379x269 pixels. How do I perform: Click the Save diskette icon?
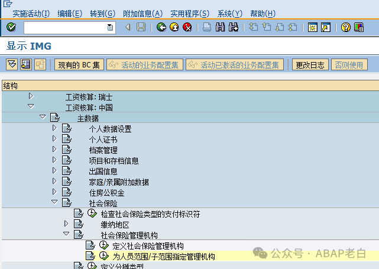tap(141, 27)
